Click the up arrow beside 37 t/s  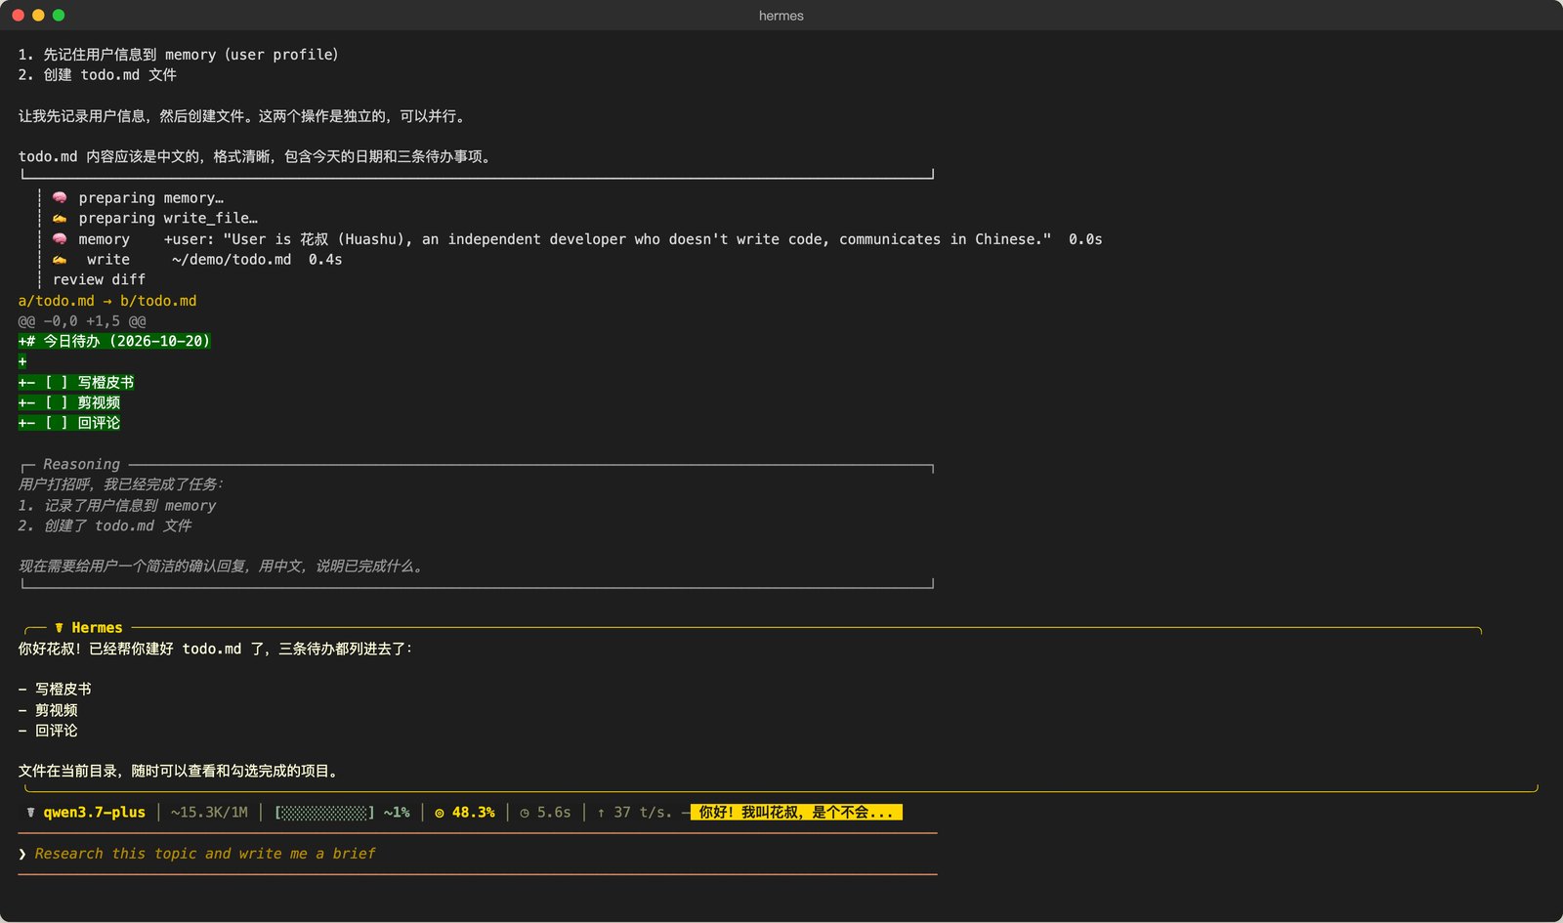[x=601, y=812]
